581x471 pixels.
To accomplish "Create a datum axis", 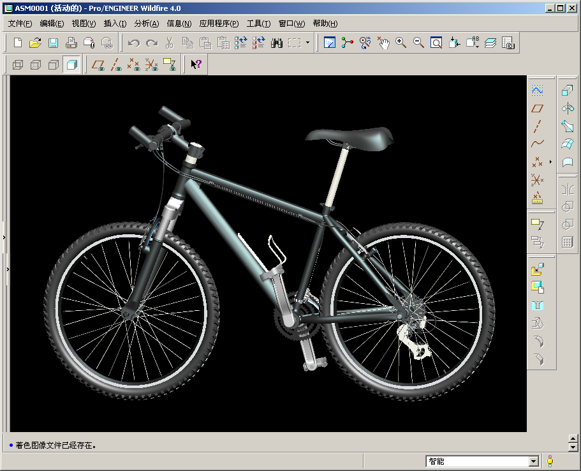I will (537, 126).
